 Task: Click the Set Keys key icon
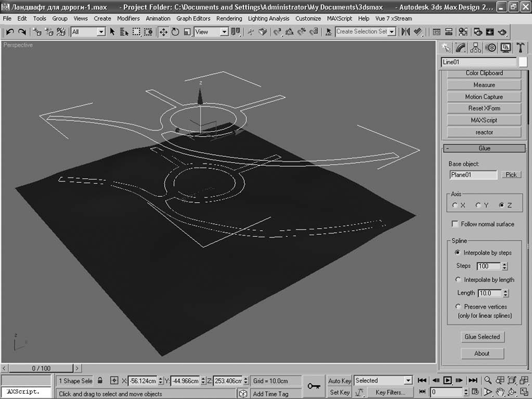314,386
